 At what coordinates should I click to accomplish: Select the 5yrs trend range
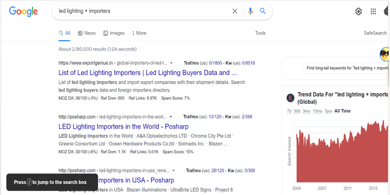click(328, 111)
